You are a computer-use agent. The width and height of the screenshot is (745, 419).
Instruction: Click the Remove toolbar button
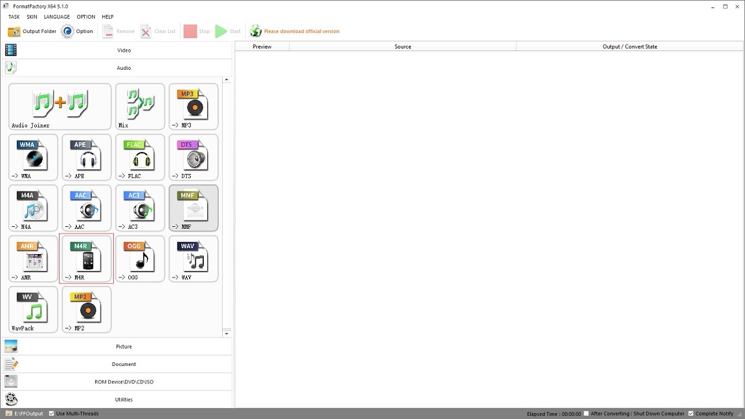119,31
